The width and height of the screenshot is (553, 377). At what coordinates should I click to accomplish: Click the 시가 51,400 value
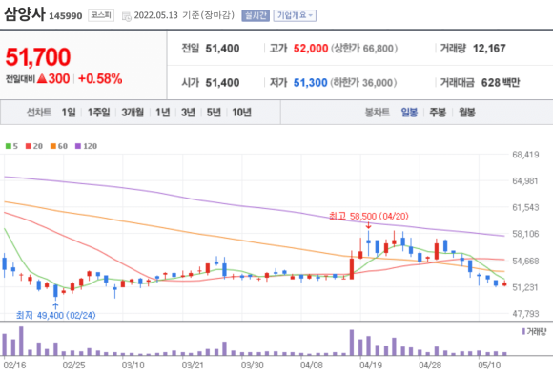(222, 83)
